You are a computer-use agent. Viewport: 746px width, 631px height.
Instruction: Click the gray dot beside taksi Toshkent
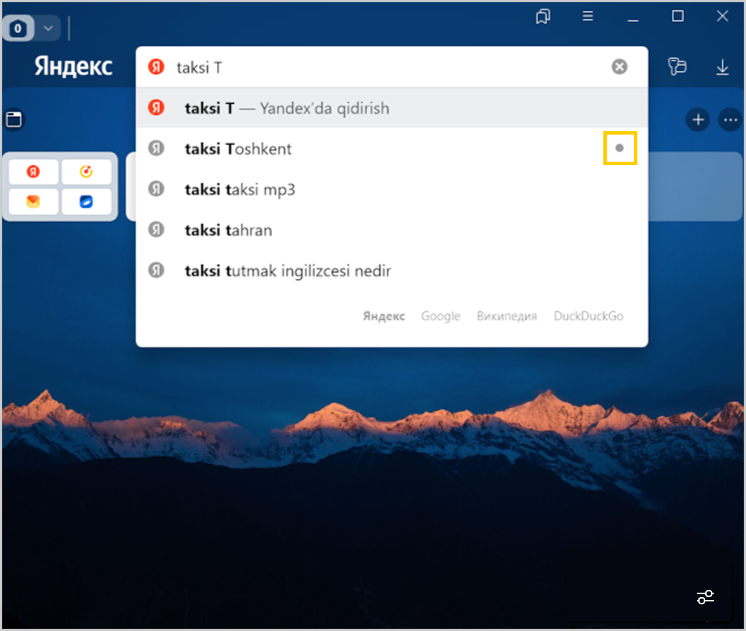point(620,148)
